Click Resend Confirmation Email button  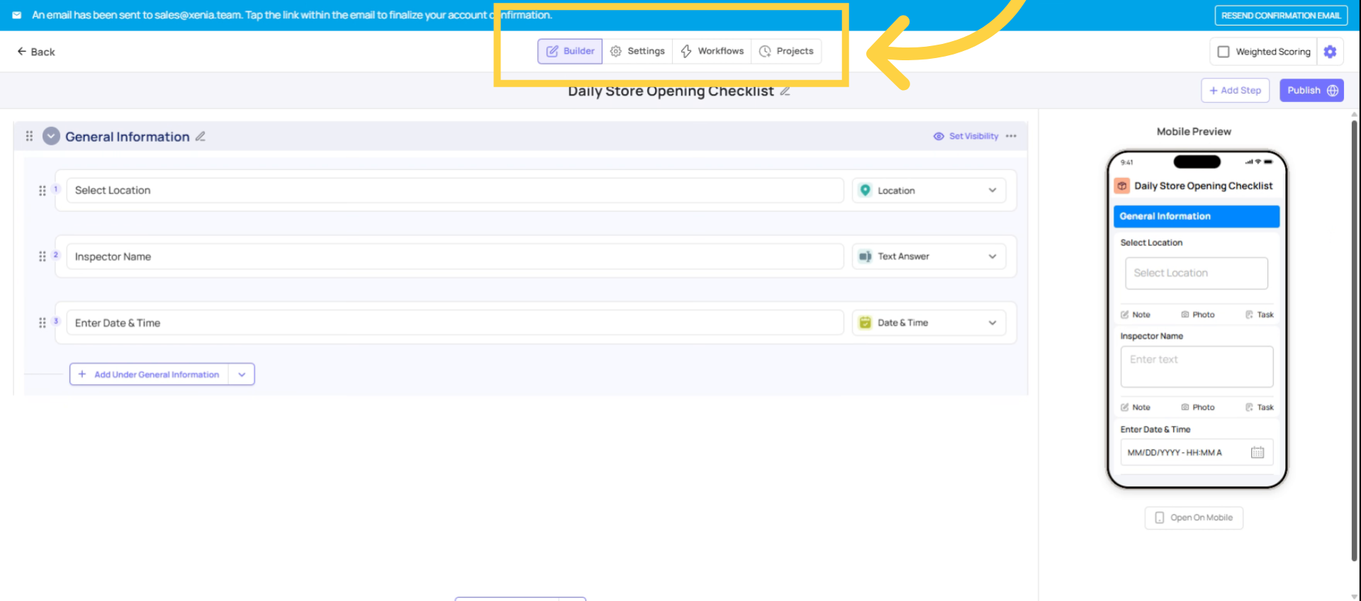pos(1281,16)
